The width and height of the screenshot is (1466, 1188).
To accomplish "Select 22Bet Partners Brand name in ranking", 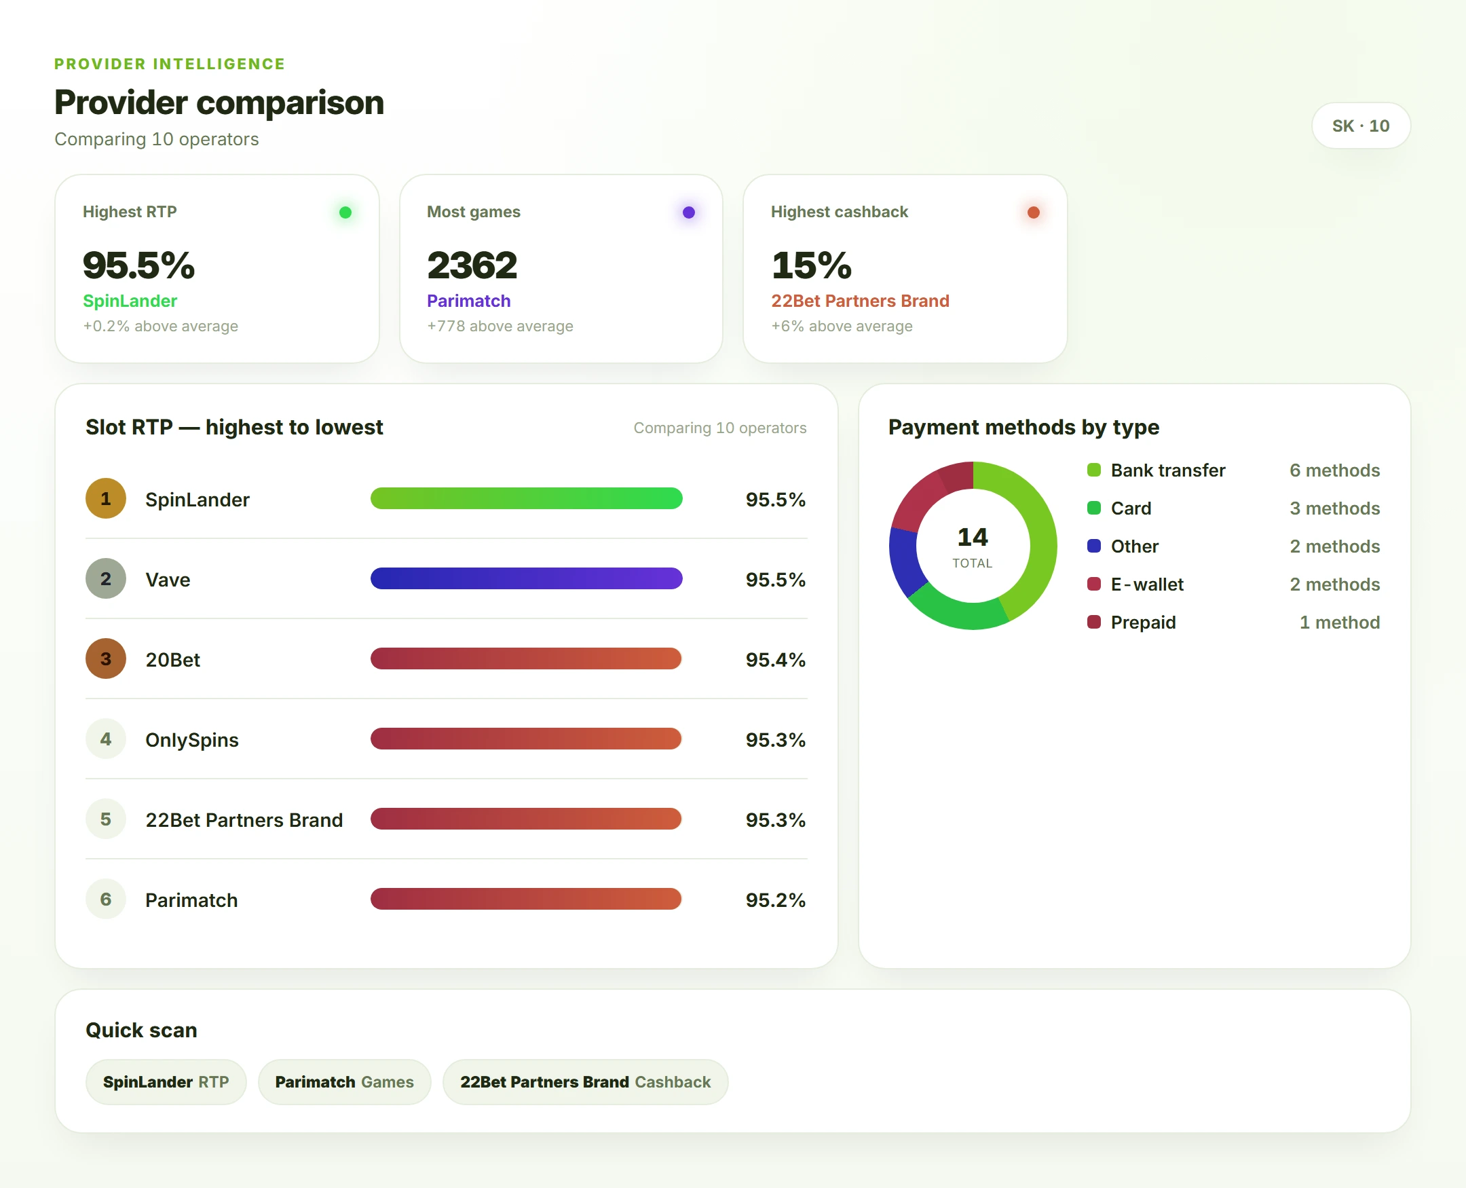I will click(244, 820).
